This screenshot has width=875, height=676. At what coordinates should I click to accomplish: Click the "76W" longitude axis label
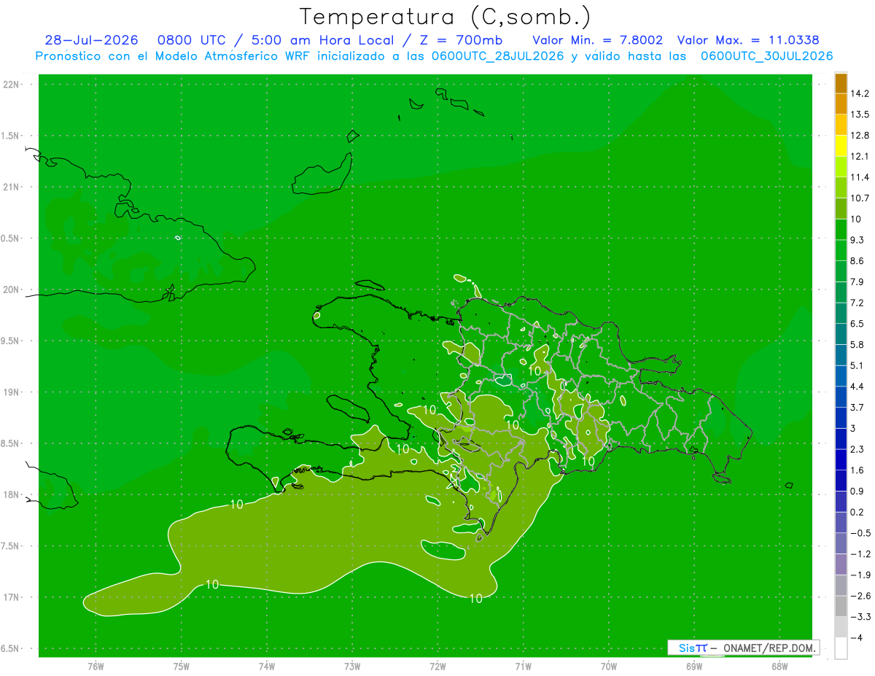96,666
